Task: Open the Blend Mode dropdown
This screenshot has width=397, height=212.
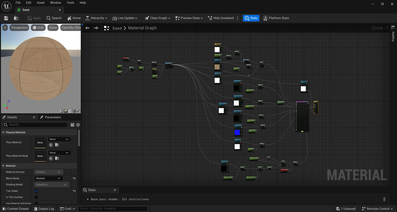Action: coord(48,178)
